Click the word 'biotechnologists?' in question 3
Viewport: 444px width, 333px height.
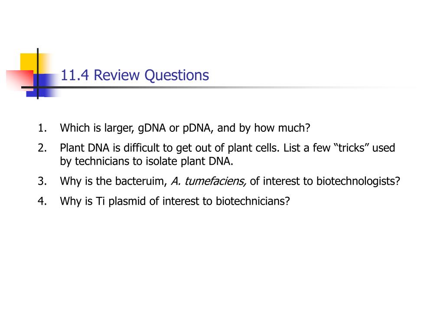pos(358,181)
